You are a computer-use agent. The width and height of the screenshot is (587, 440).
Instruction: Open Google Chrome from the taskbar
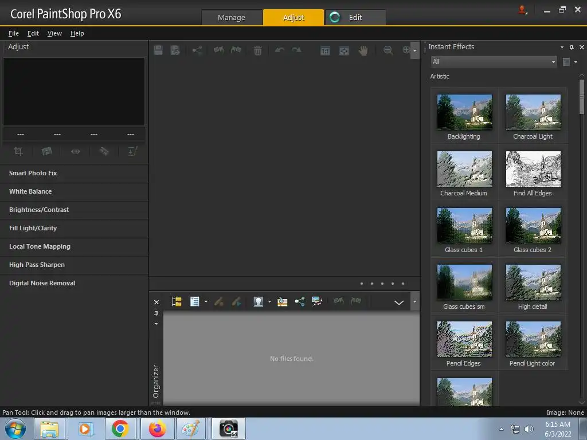coord(120,429)
